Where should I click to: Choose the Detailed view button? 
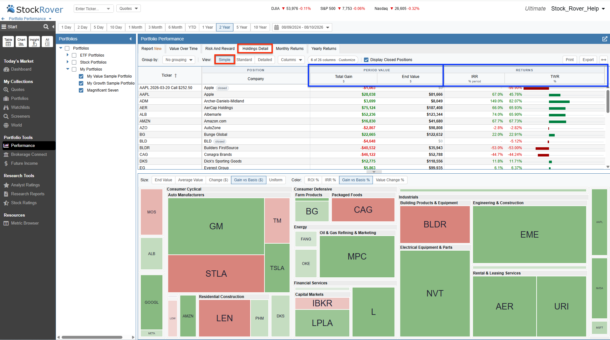point(265,60)
